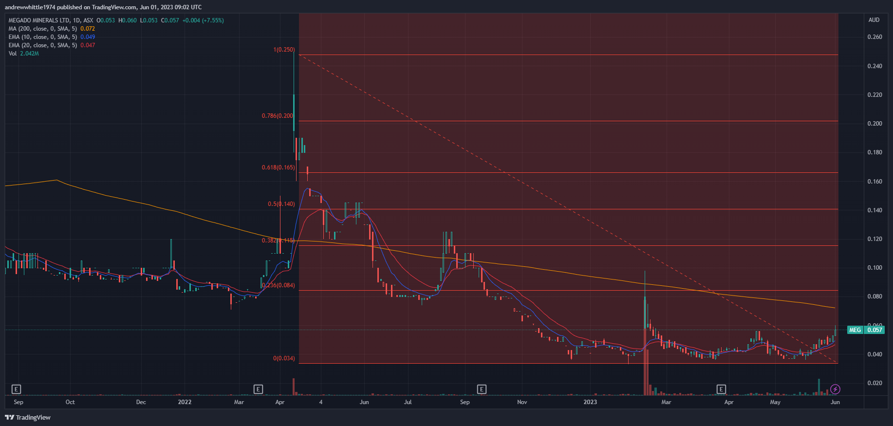This screenshot has height=426, width=893.
Task: Click the published-by header text at top
Action: 103,7
